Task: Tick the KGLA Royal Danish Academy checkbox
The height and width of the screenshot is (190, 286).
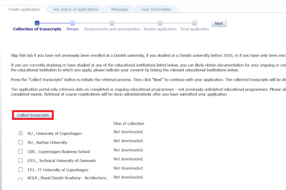Action: click(x=21, y=179)
